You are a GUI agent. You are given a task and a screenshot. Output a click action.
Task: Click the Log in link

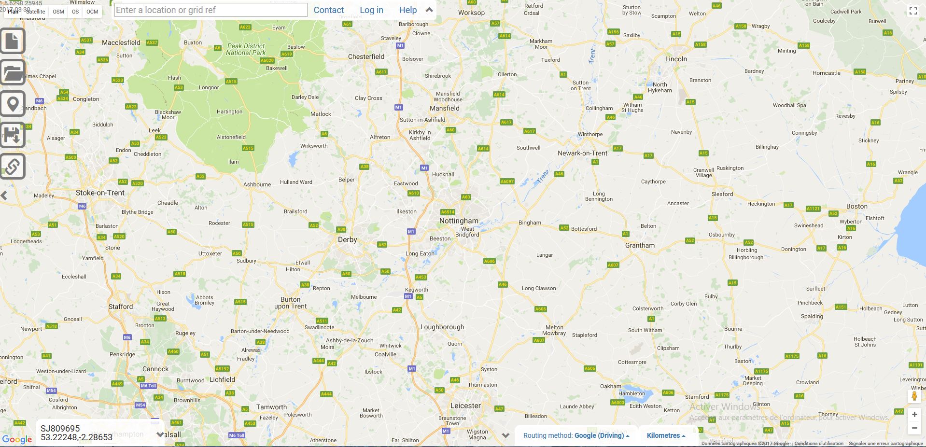pyautogui.click(x=371, y=10)
